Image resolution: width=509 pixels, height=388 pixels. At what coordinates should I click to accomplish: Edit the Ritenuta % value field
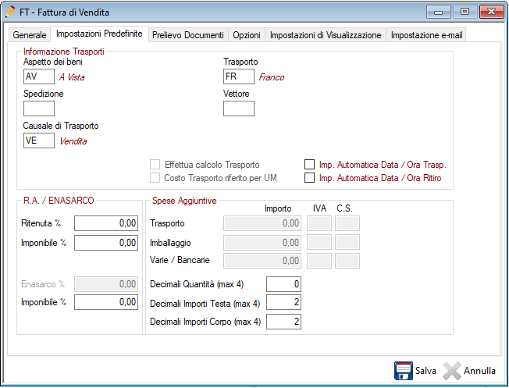106,223
